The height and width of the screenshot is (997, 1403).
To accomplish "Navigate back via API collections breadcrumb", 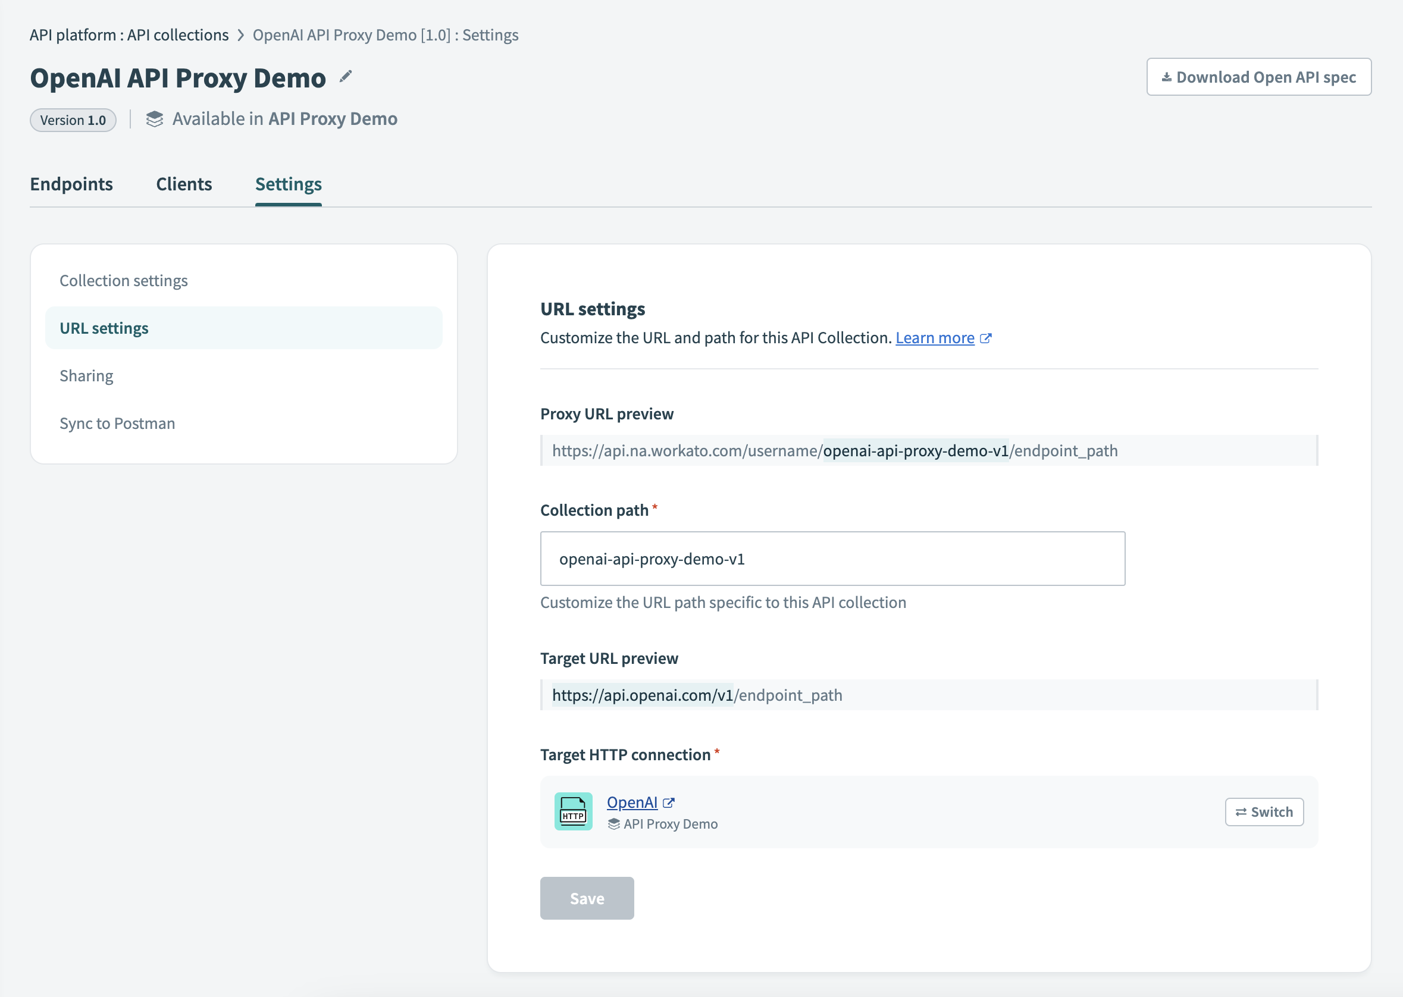I will (x=176, y=35).
